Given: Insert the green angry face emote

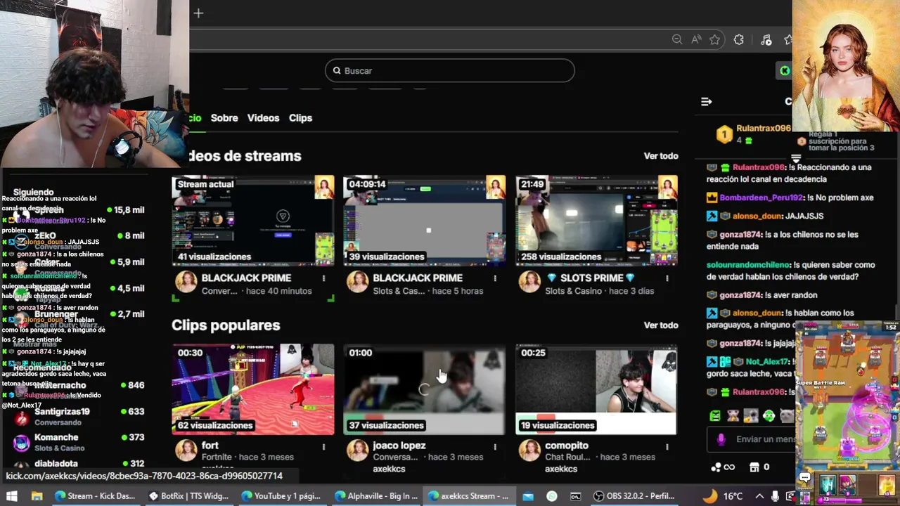Looking at the screenshot, I should [x=715, y=415].
